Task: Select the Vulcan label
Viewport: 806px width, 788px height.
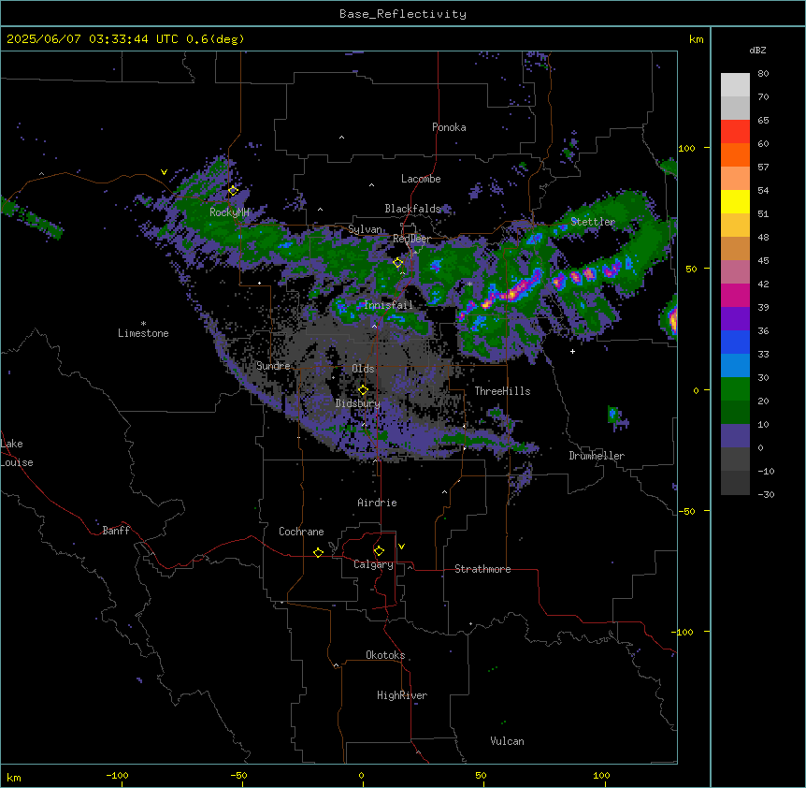Action: 507,741
